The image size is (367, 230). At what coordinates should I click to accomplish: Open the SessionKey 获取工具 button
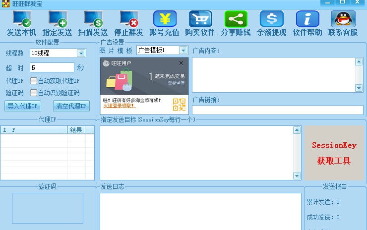[x=334, y=153]
